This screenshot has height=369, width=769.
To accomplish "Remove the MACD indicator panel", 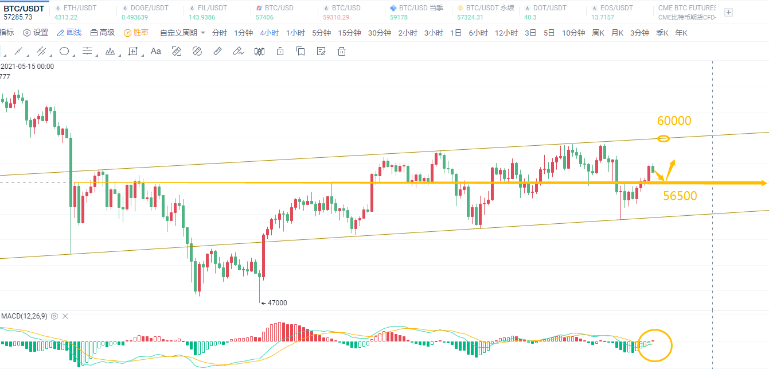I will pyautogui.click(x=65, y=316).
